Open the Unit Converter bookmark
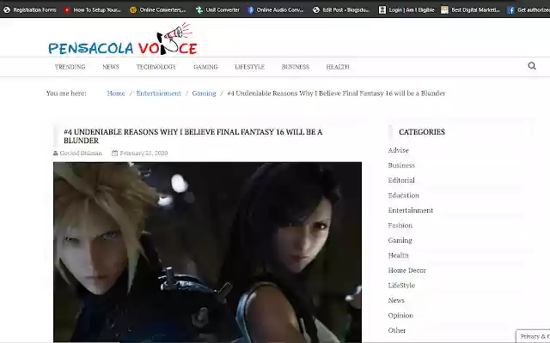 (217, 9)
